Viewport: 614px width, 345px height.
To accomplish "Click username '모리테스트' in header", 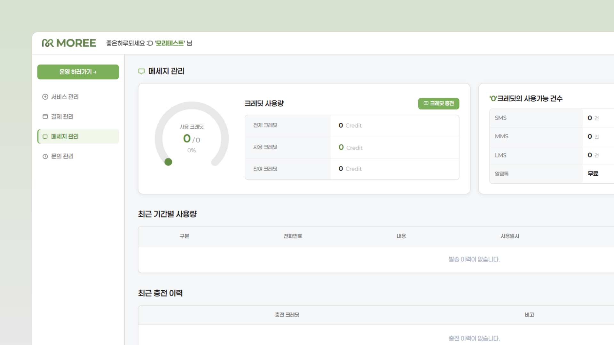I will (x=169, y=43).
